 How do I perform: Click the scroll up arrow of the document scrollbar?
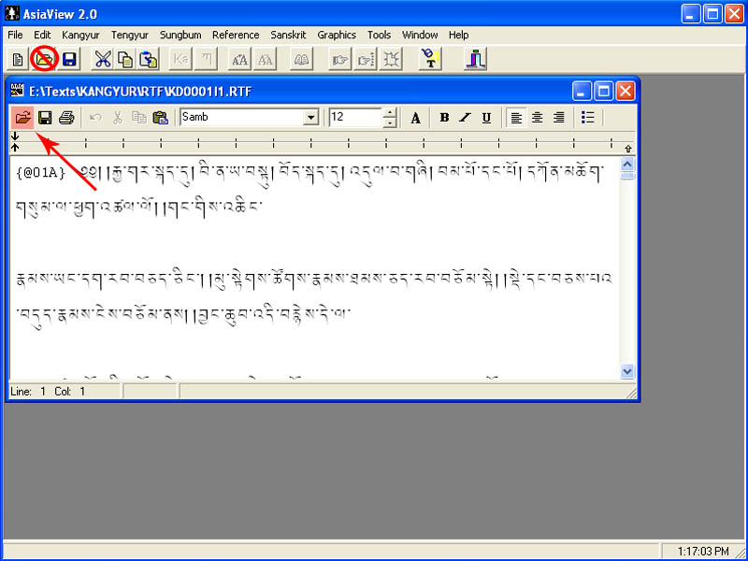point(627,165)
